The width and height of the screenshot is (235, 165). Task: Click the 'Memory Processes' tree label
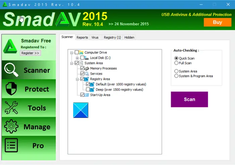point(103,68)
